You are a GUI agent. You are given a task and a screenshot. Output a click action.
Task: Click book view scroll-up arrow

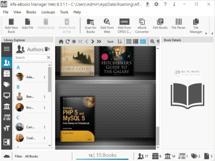[x=158, y=48]
